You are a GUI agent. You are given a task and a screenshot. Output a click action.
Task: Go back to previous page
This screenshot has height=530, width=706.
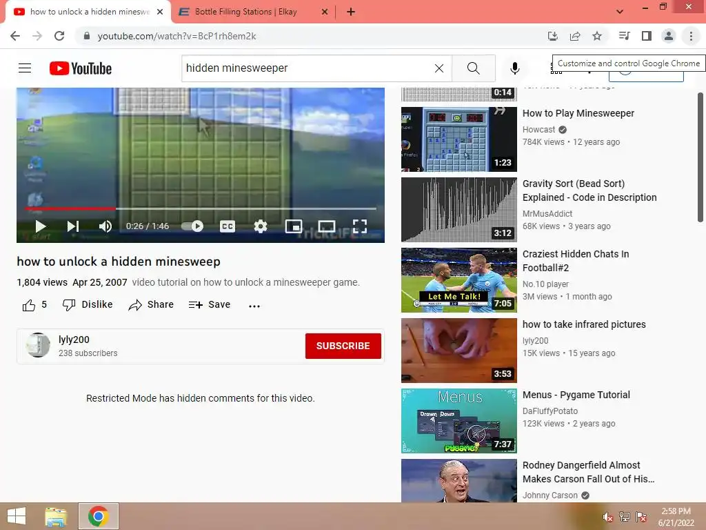click(x=15, y=36)
